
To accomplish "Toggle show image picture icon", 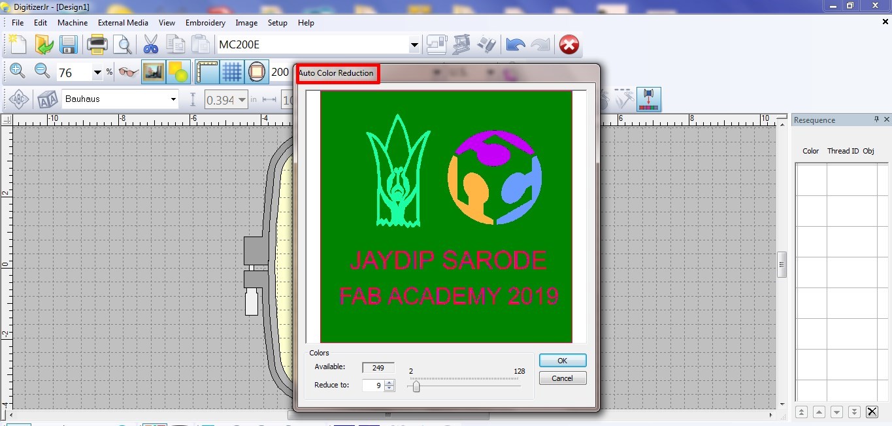I will 154,72.
